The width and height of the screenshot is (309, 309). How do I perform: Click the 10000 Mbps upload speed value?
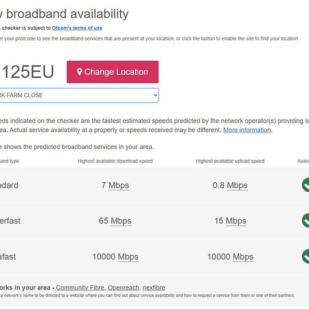point(230,257)
